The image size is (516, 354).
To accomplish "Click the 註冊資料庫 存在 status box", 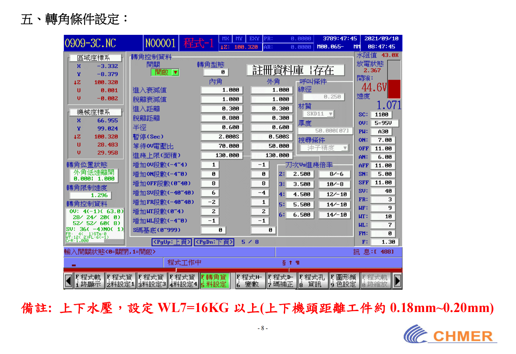I will (296, 70).
